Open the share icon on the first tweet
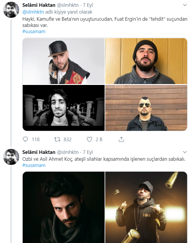Viewport: 188px width, 243px height. 121,139
